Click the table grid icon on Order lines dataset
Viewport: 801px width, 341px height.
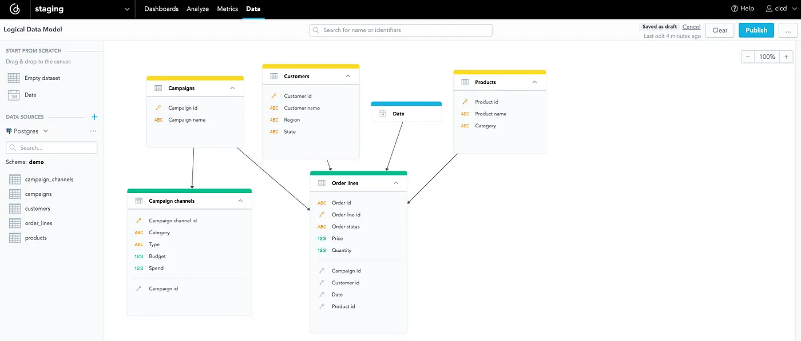[320, 183]
